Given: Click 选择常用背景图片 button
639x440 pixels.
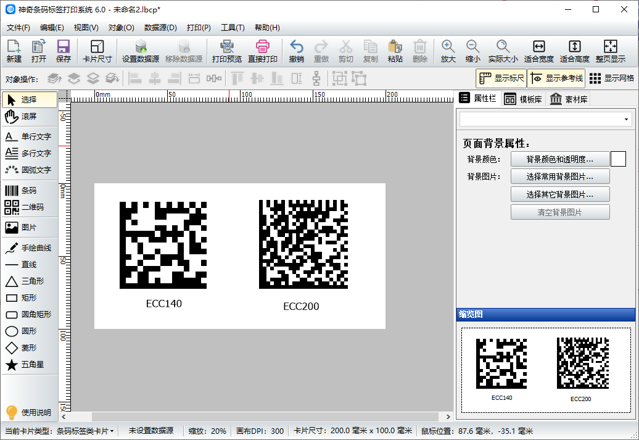Looking at the screenshot, I should pos(560,176).
